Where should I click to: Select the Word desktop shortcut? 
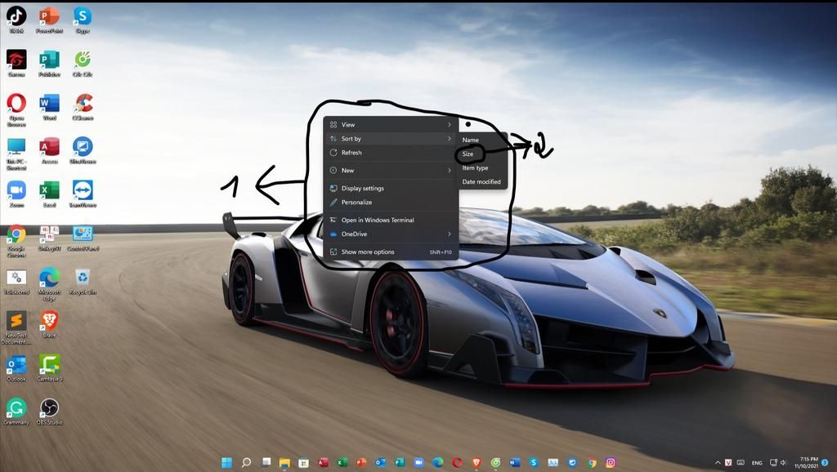[x=49, y=107]
